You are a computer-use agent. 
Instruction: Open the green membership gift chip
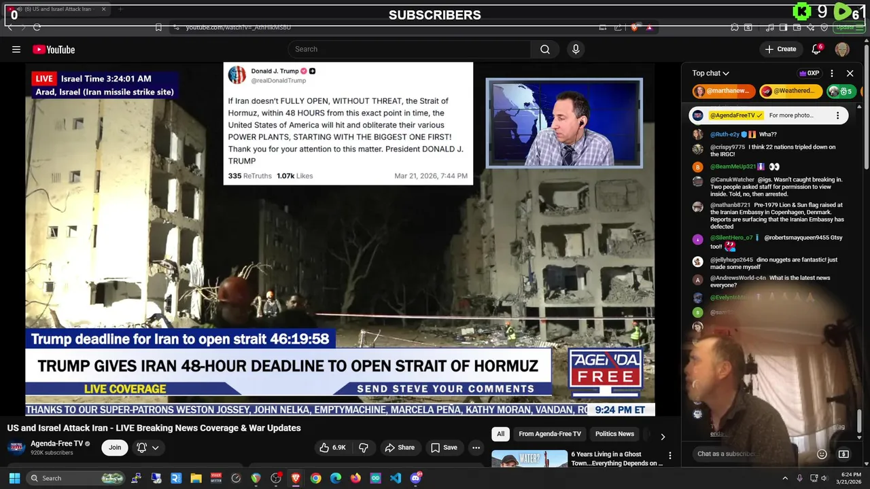coord(841,91)
